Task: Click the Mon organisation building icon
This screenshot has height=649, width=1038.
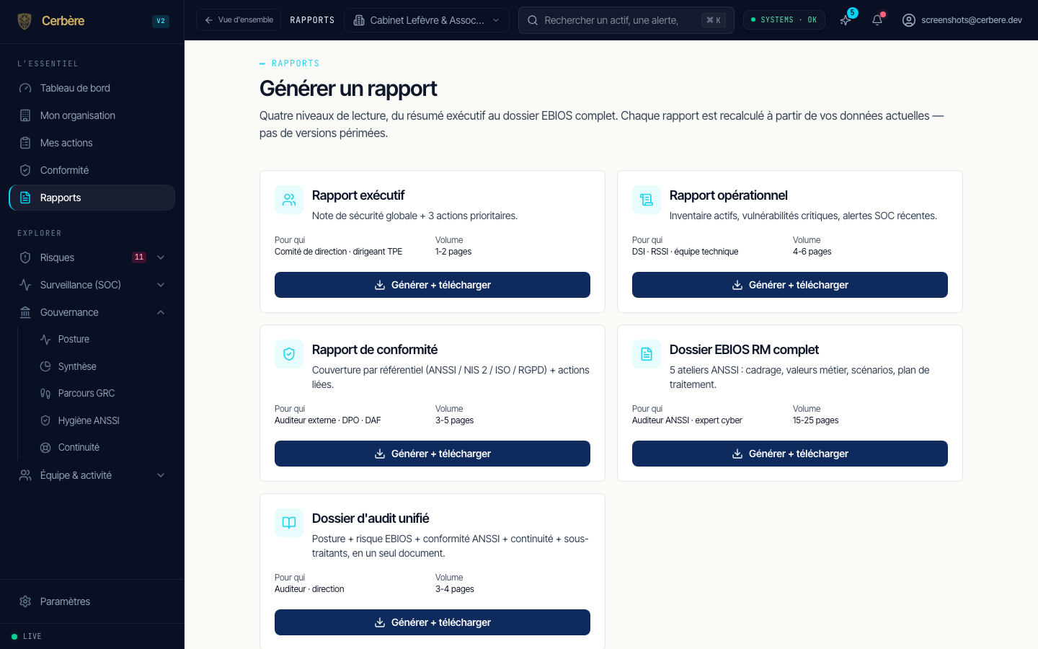Action: click(25, 115)
